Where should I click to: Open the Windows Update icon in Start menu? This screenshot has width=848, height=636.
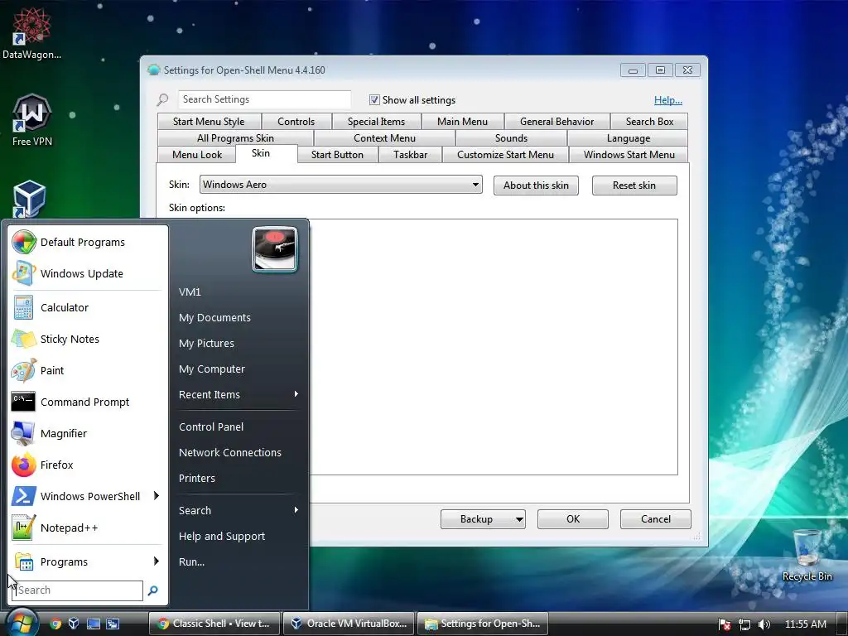24,273
